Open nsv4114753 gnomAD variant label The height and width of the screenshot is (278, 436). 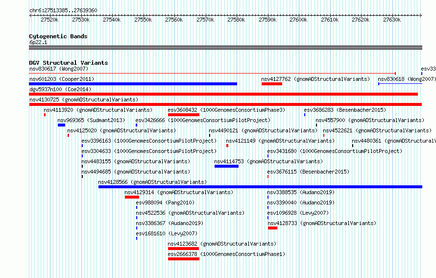pos(268,161)
